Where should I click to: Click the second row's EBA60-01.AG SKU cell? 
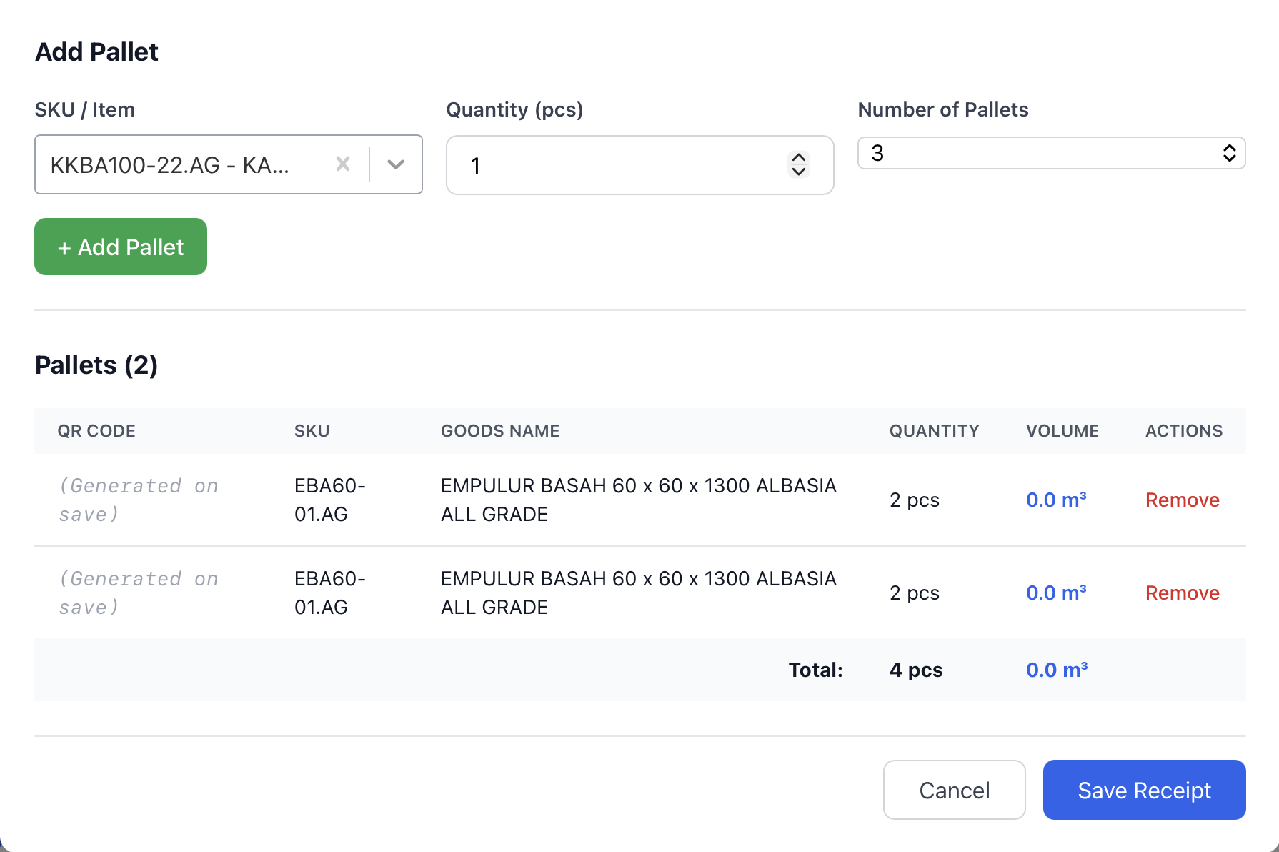pos(329,593)
